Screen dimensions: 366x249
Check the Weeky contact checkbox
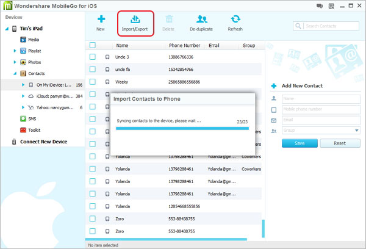point(93,82)
